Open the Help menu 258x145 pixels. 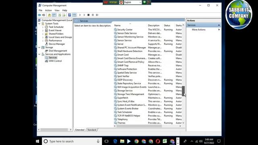click(x=64, y=10)
